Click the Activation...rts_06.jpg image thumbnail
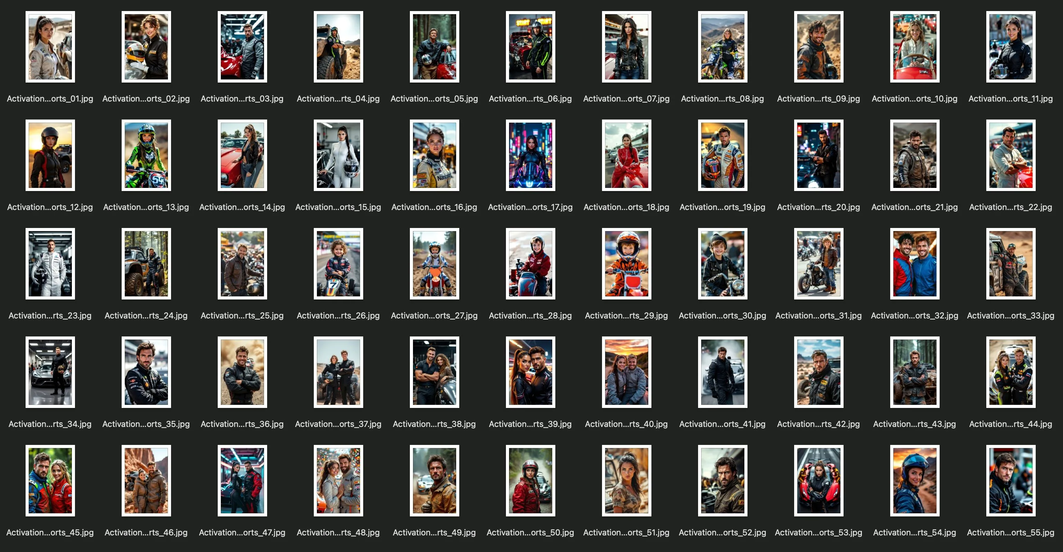The height and width of the screenshot is (552, 1063). (530, 47)
